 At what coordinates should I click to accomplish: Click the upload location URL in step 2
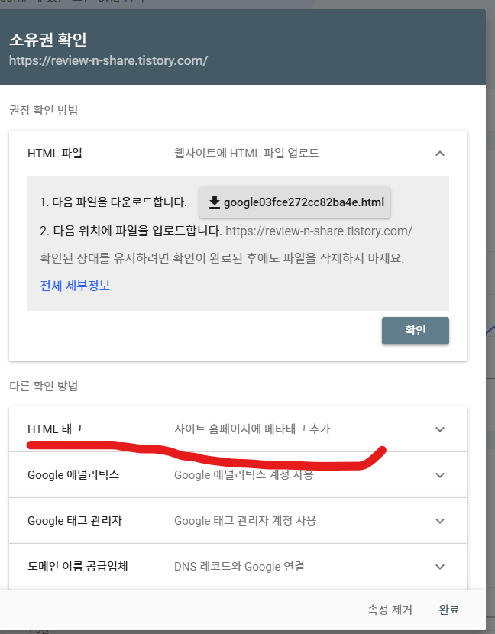pyautogui.click(x=319, y=231)
